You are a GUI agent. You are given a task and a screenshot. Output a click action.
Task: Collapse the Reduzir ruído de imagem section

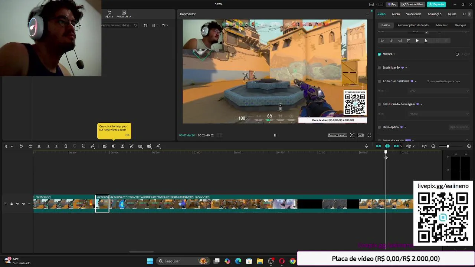(421, 104)
